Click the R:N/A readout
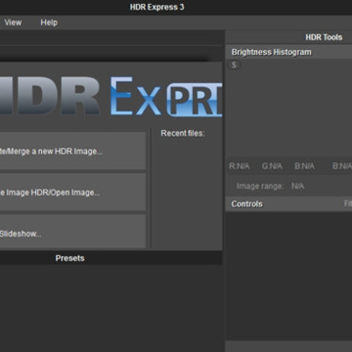The height and width of the screenshot is (352, 352). pyautogui.click(x=240, y=166)
